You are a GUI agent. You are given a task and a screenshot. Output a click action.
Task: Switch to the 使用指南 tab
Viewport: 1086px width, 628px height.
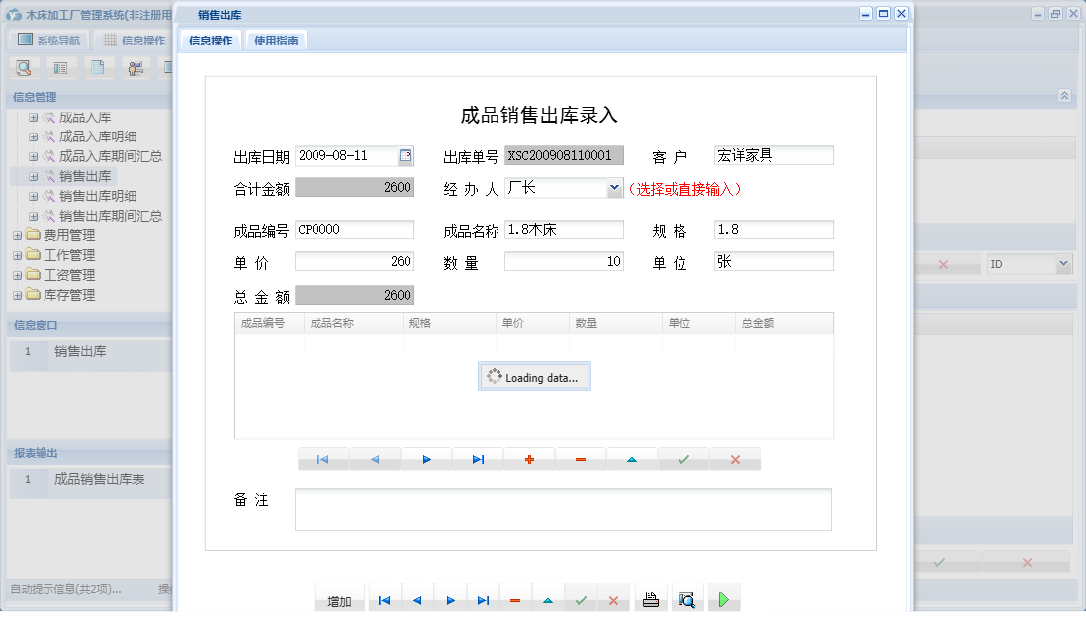click(x=277, y=42)
